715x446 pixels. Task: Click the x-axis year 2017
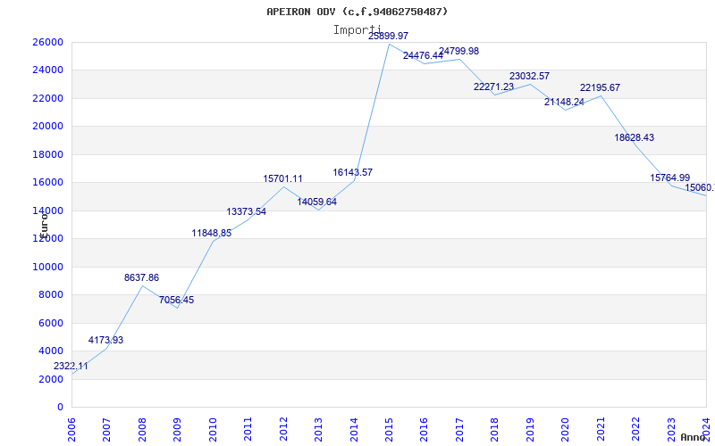tap(459, 428)
